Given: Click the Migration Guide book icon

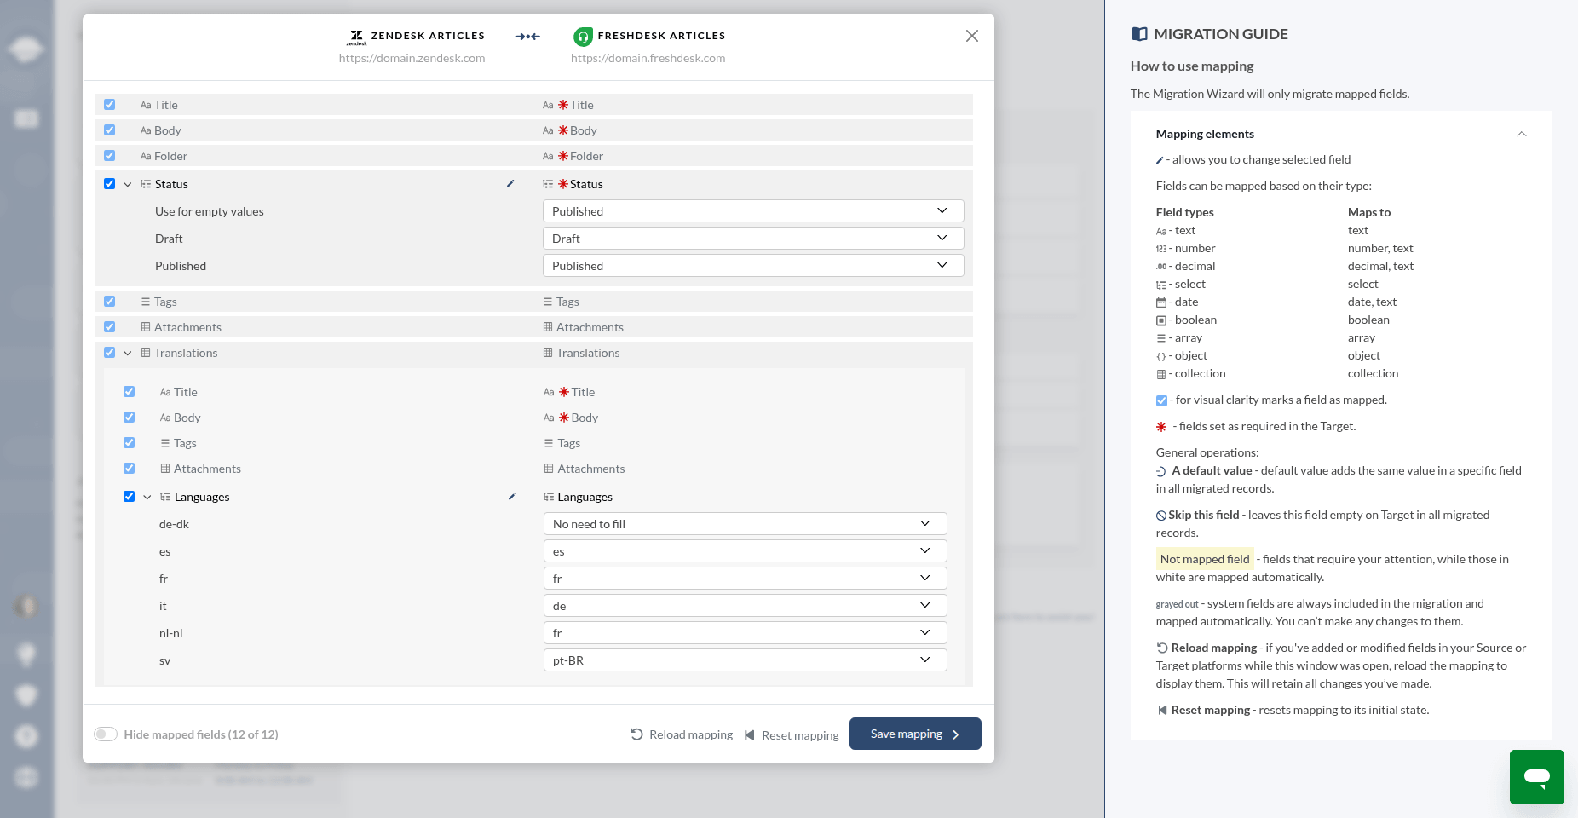Looking at the screenshot, I should pos(1139,34).
